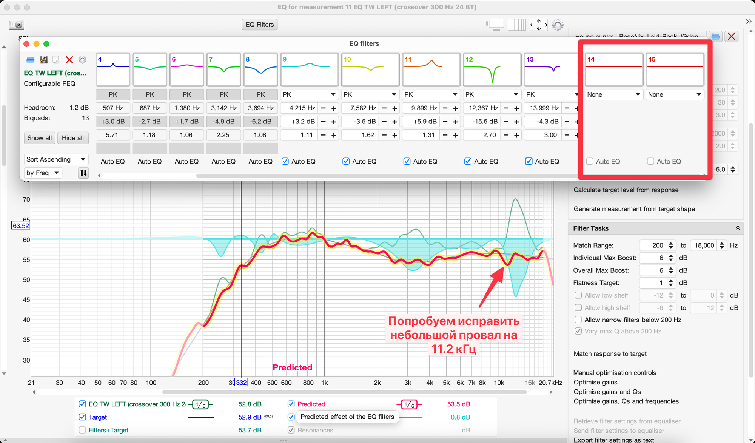755x443 pixels.
Task: Click the camera capture graph icon
Action: tap(17, 25)
